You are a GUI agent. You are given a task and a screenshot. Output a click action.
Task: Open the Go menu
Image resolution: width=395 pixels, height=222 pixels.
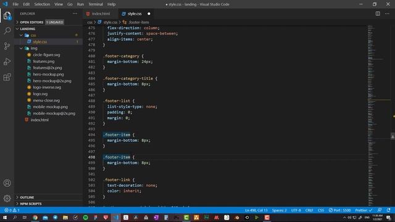(70, 4)
